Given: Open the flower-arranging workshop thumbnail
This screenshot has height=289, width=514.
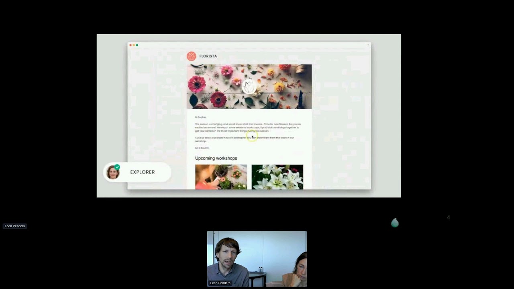Looking at the screenshot, I should coord(221,177).
